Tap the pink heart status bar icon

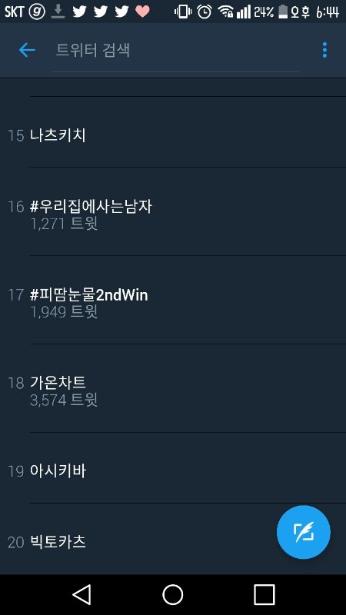(x=142, y=12)
